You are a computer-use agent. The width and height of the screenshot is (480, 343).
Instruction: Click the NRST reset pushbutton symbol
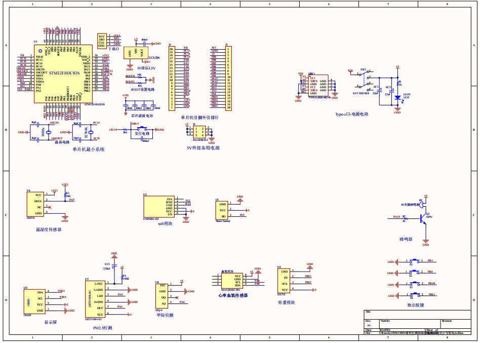pyautogui.click(x=139, y=130)
